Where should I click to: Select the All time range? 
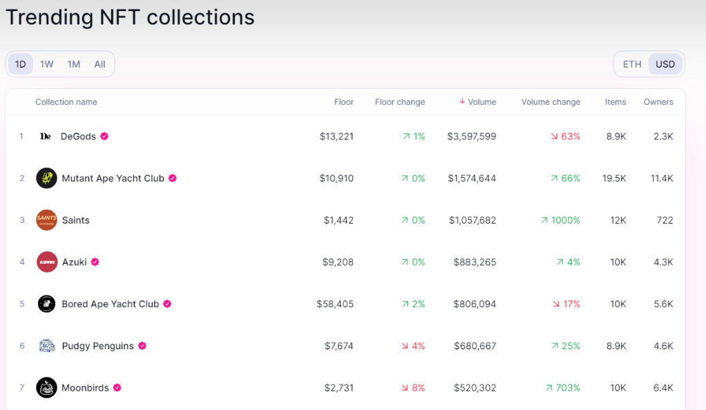[x=100, y=64]
